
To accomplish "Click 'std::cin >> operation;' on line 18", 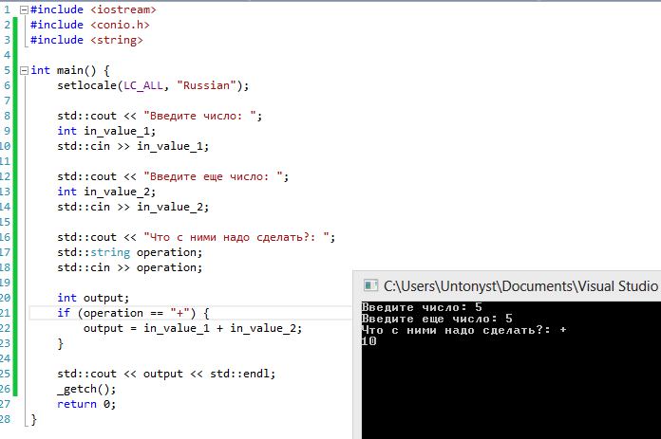I will pyautogui.click(x=130, y=267).
